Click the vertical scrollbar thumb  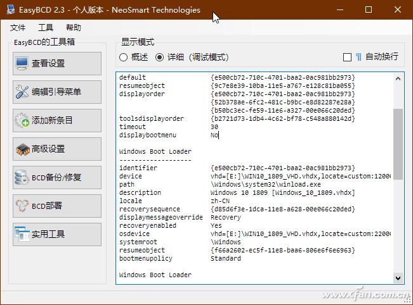pyautogui.click(x=398, y=144)
